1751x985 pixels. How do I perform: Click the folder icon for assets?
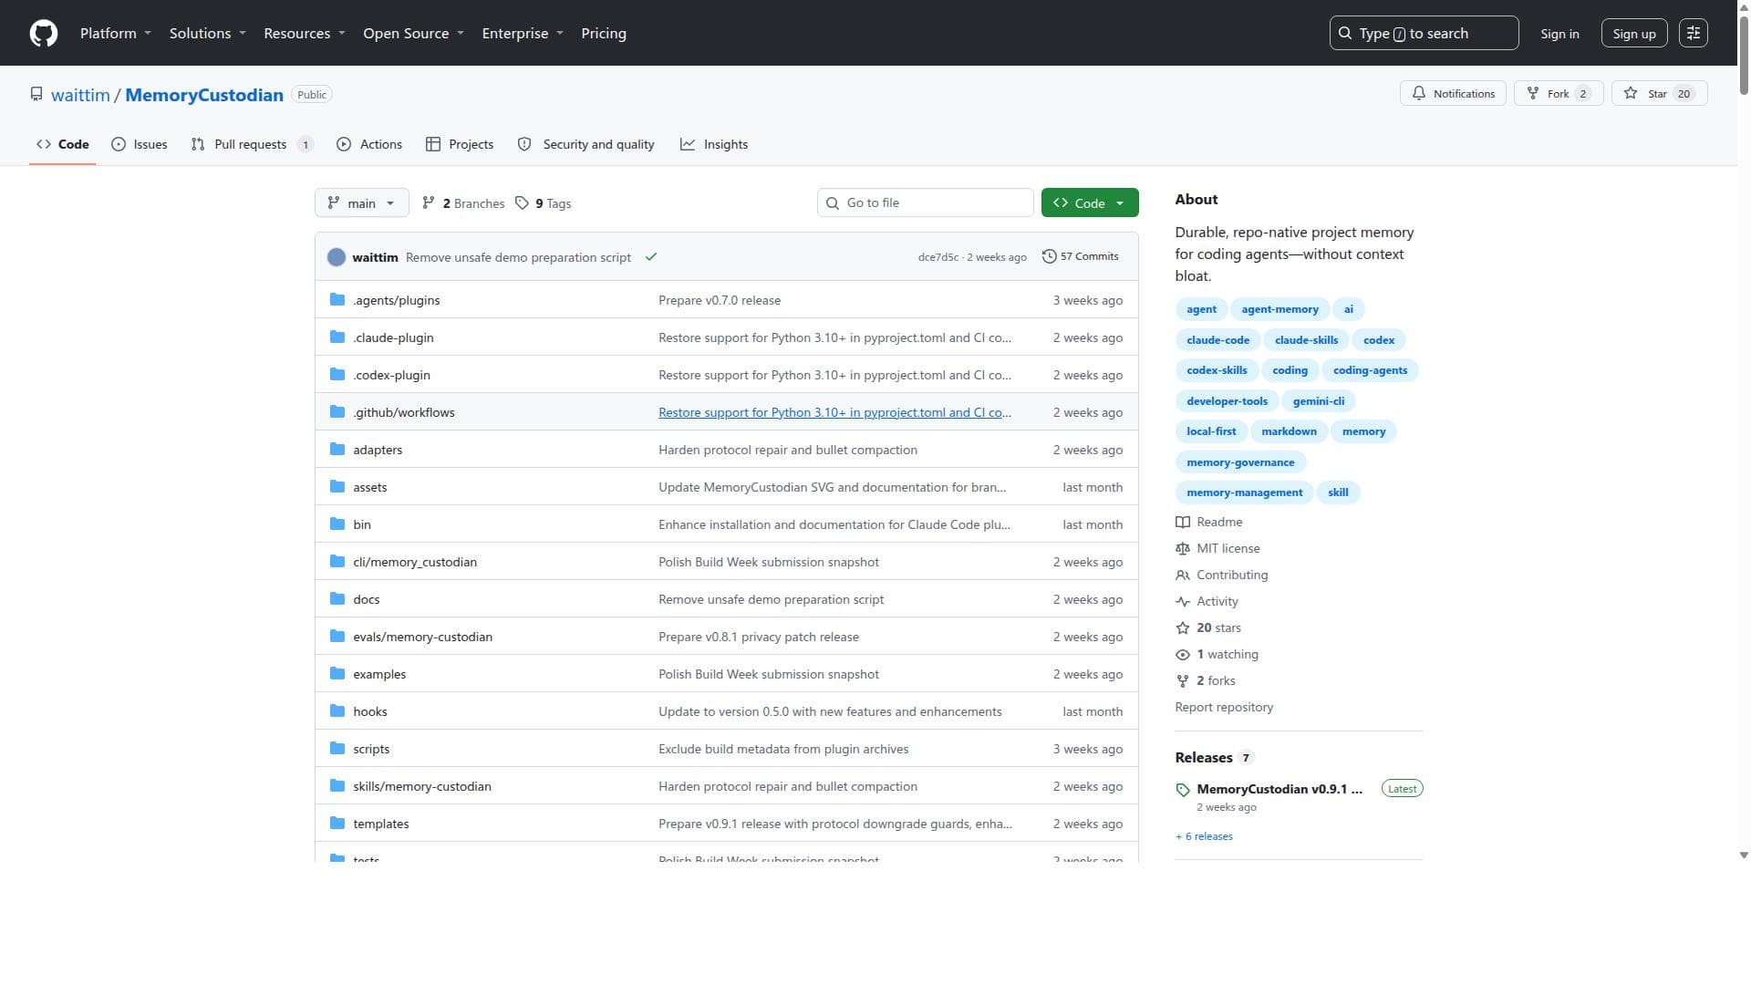click(337, 487)
